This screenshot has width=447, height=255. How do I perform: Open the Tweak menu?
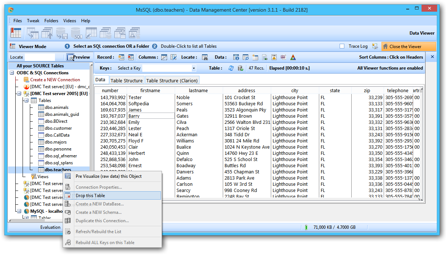pyautogui.click(x=33, y=21)
